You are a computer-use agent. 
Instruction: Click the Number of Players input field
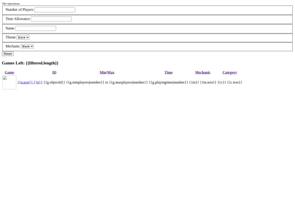click(55, 10)
